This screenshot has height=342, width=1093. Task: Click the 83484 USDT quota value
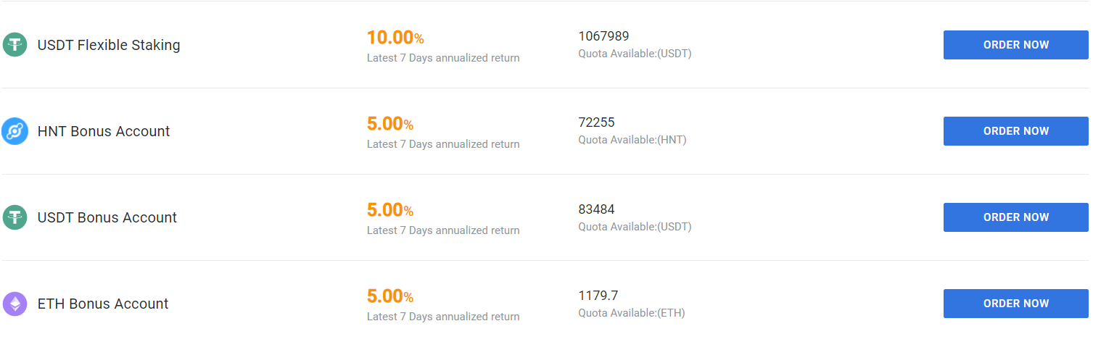(x=596, y=209)
